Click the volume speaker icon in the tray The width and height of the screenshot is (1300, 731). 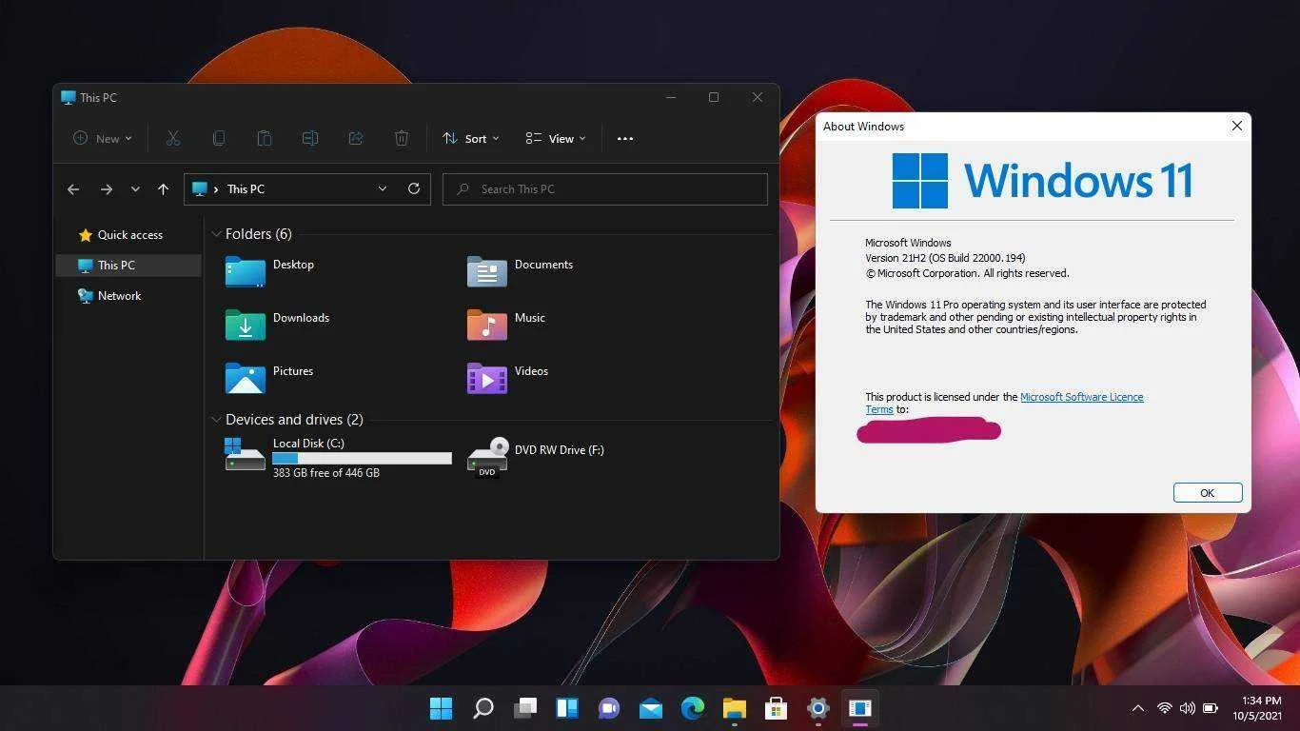1188,708
